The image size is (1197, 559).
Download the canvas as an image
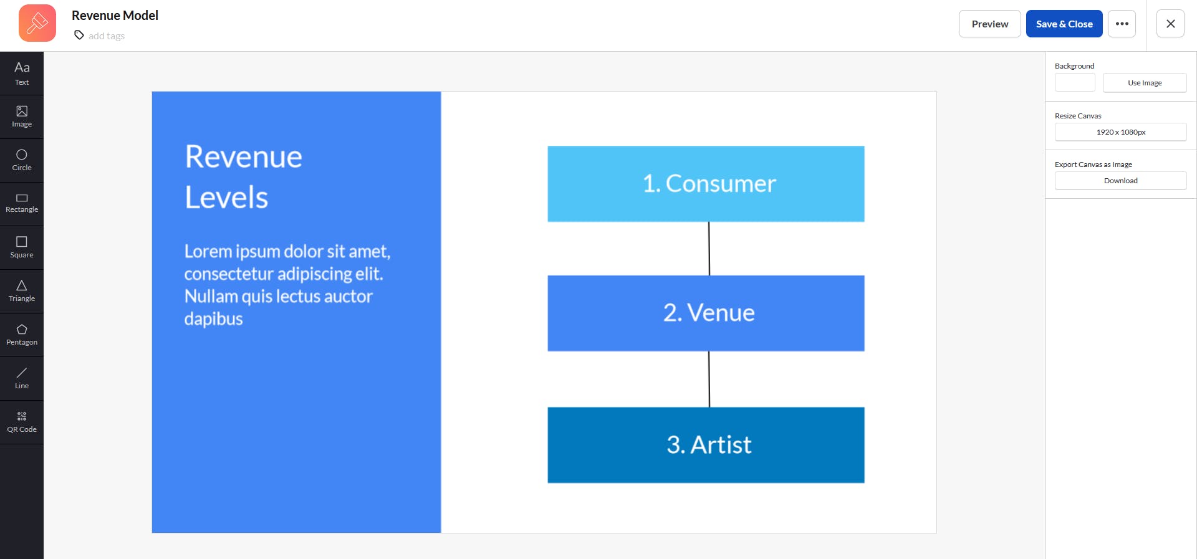(1120, 181)
